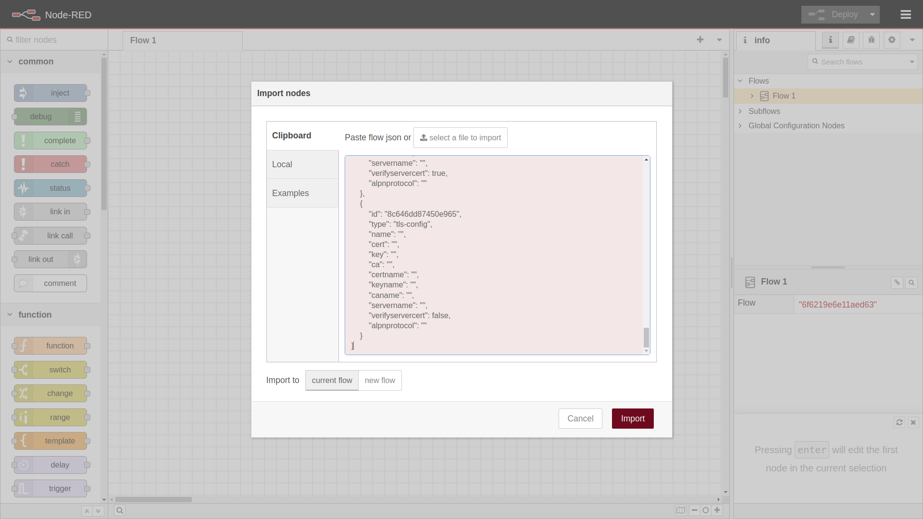Click select a file to import button
923x519 pixels.
pyautogui.click(x=460, y=137)
